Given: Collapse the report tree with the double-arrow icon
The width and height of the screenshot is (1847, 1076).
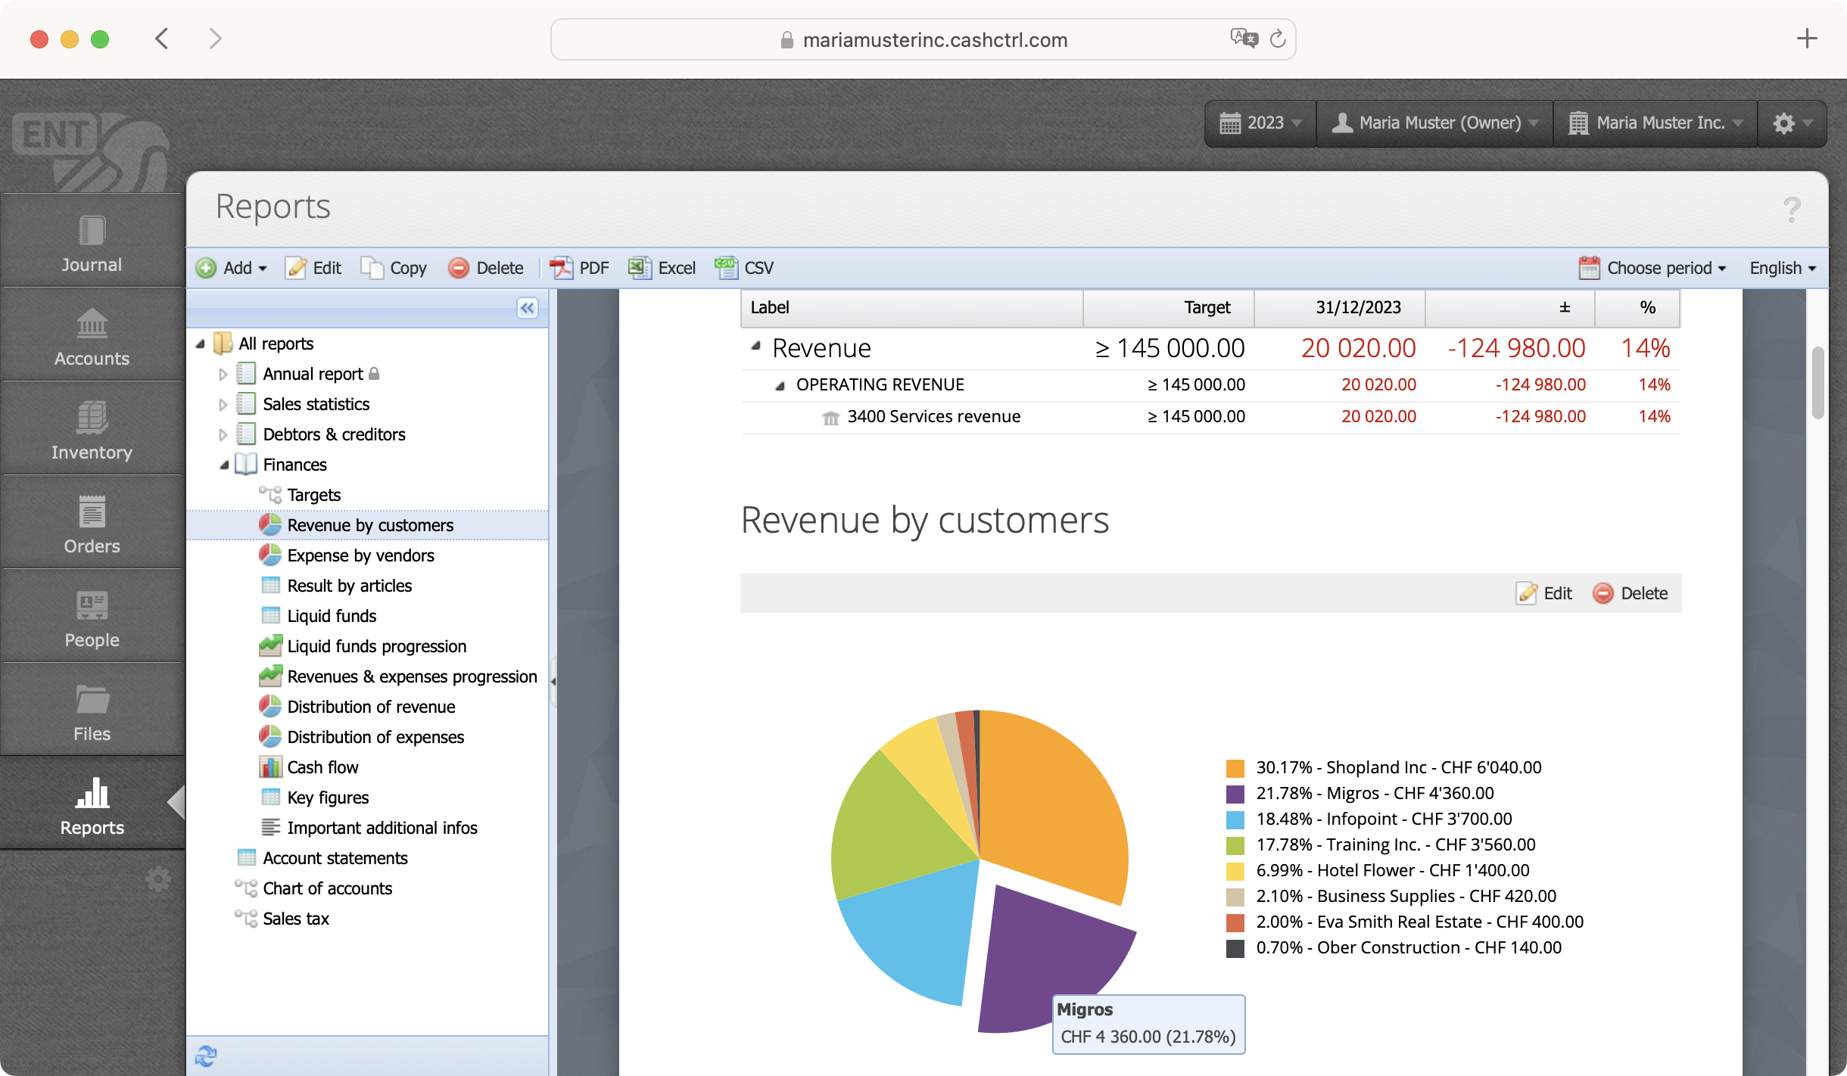Looking at the screenshot, I should click(528, 308).
